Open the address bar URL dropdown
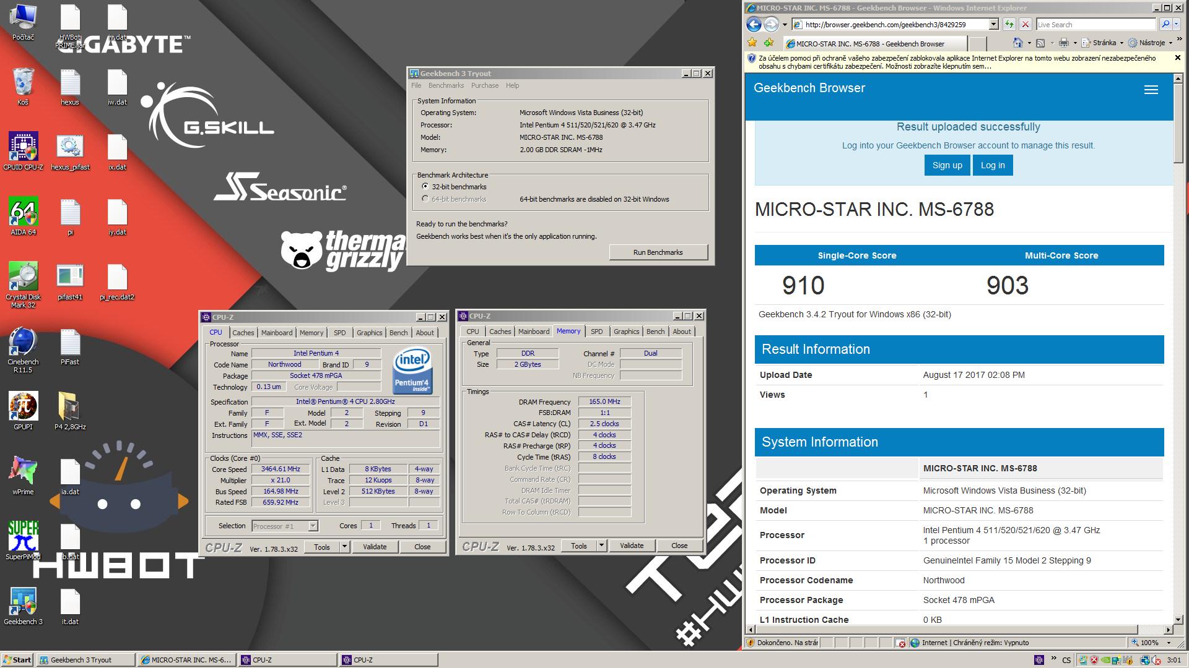 click(993, 24)
